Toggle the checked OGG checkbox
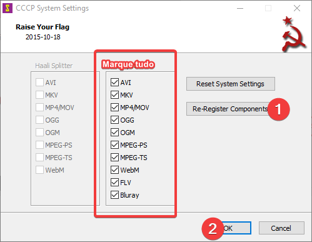The image size is (312, 242). tap(114, 120)
